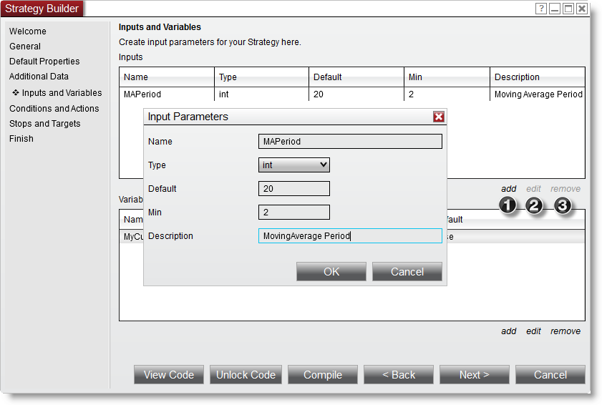Navigate to Conditions and Actions
The width and height of the screenshot is (602, 405).
[54, 109]
